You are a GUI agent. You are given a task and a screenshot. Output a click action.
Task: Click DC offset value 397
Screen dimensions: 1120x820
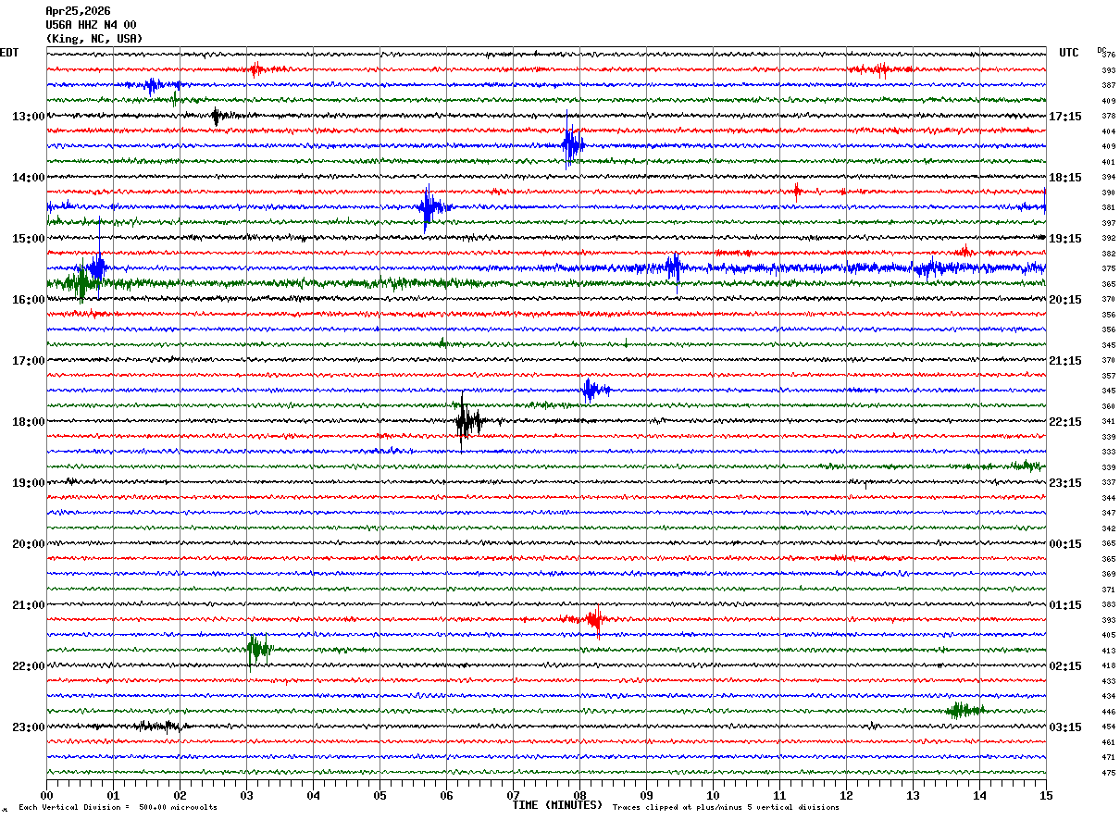tap(1108, 223)
